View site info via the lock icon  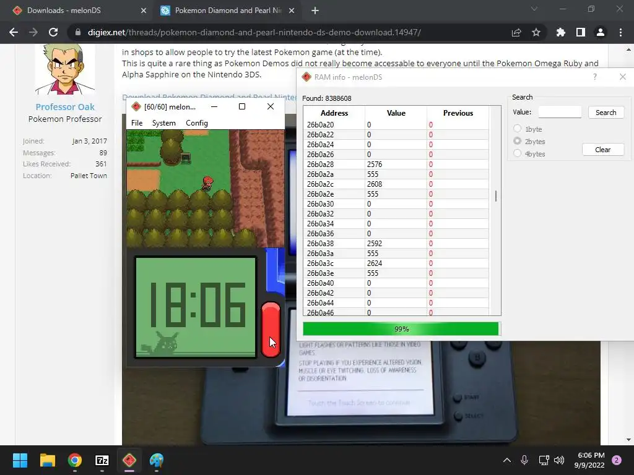(78, 32)
